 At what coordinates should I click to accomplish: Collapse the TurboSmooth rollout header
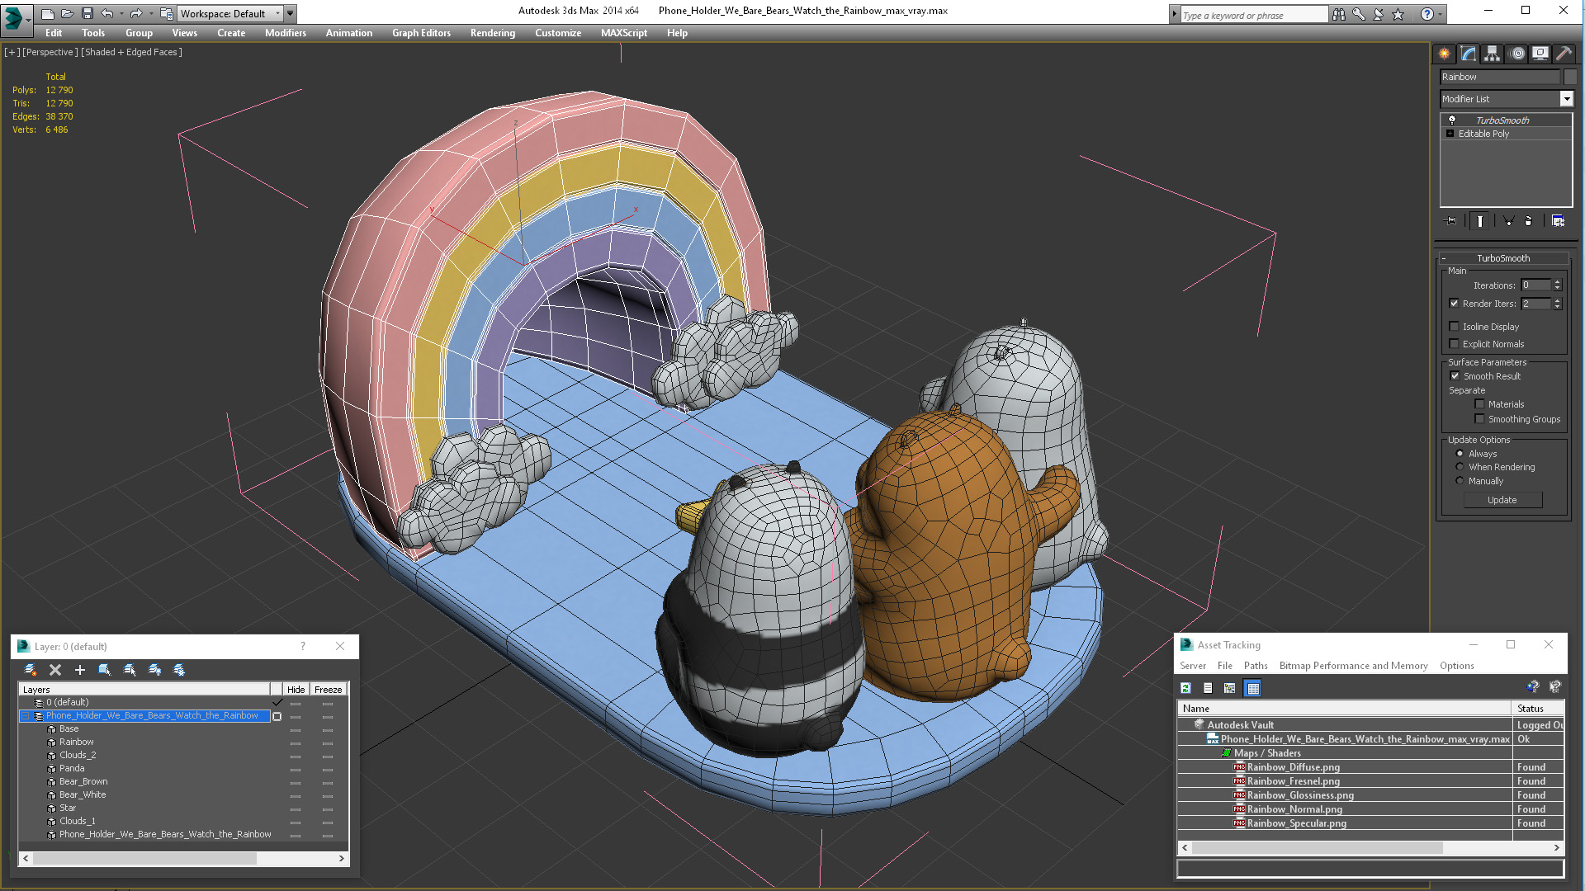click(x=1502, y=258)
